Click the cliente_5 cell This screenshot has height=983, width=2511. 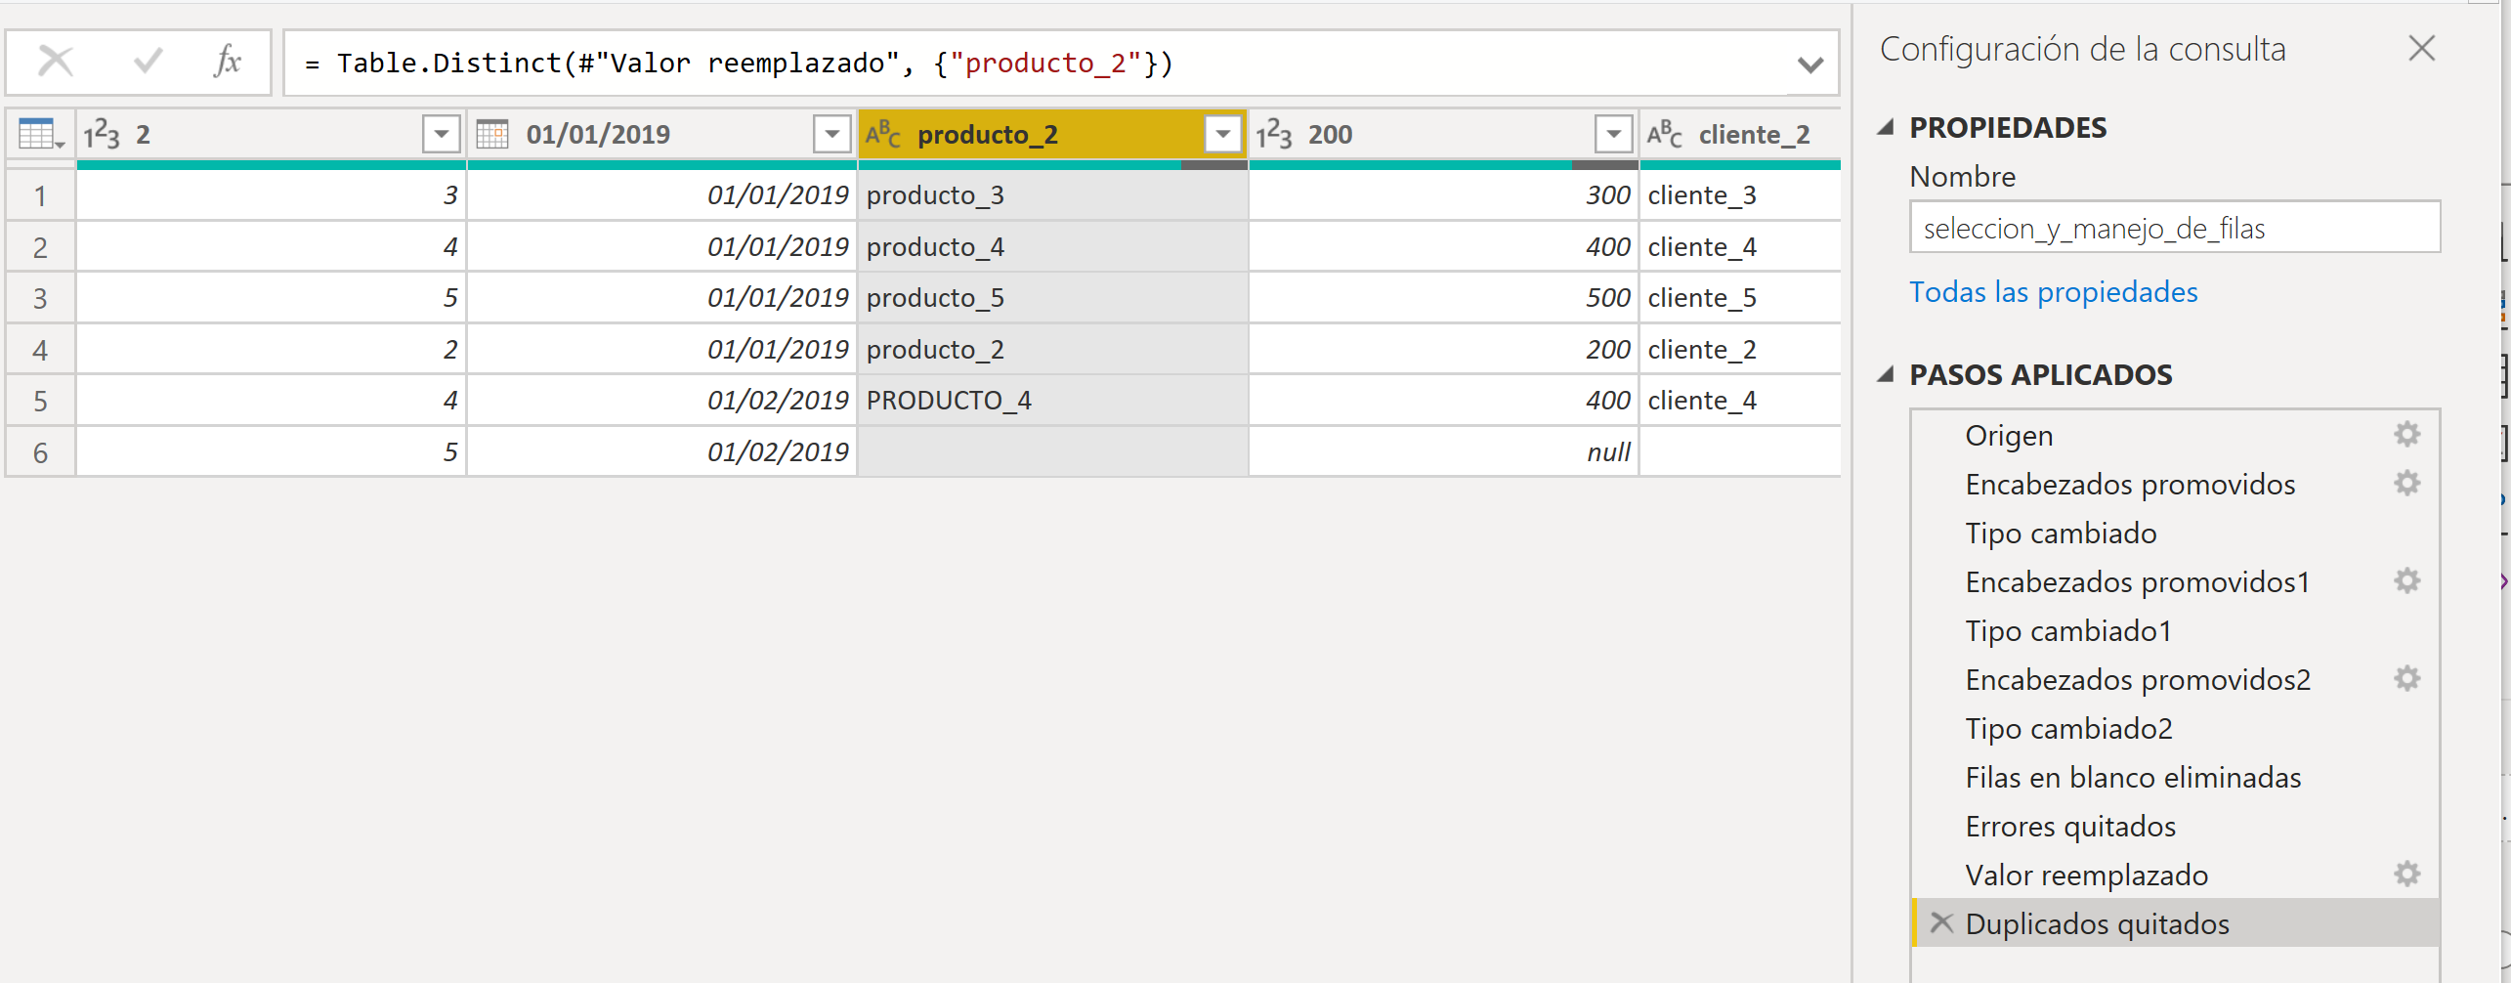click(1739, 298)
